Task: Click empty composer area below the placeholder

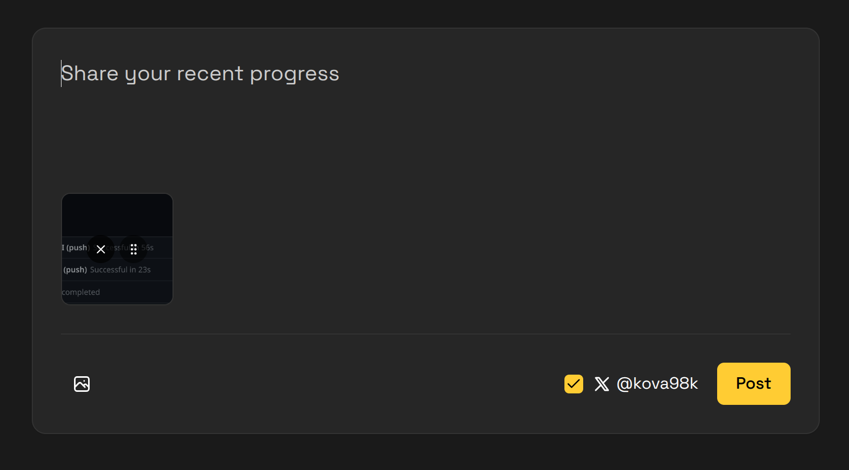Action: coord(426,141)
